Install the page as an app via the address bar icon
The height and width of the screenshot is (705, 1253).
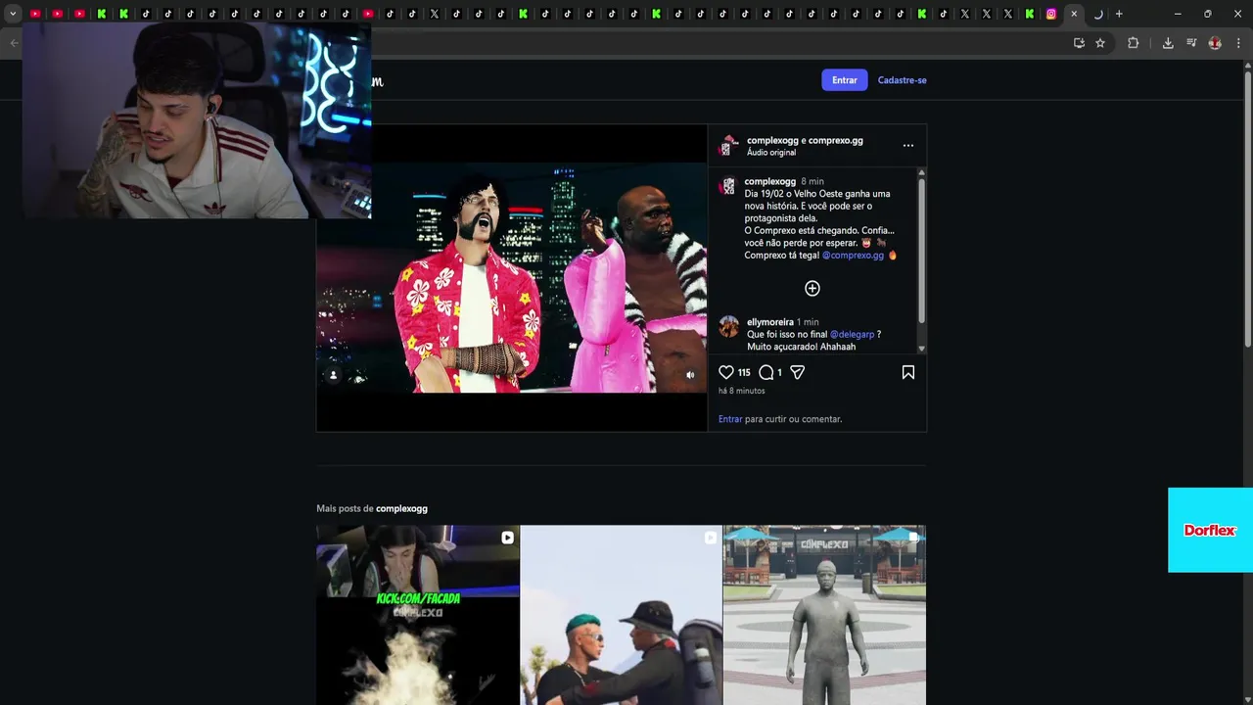tap(1079, 43)
